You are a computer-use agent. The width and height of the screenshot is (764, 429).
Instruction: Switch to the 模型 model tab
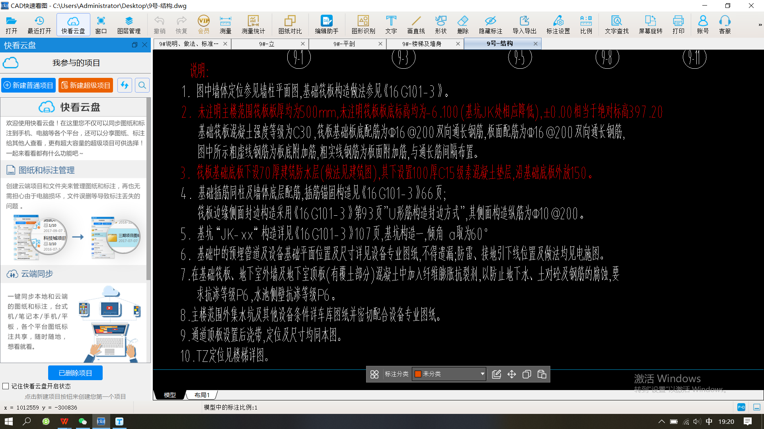coord(170,395)
